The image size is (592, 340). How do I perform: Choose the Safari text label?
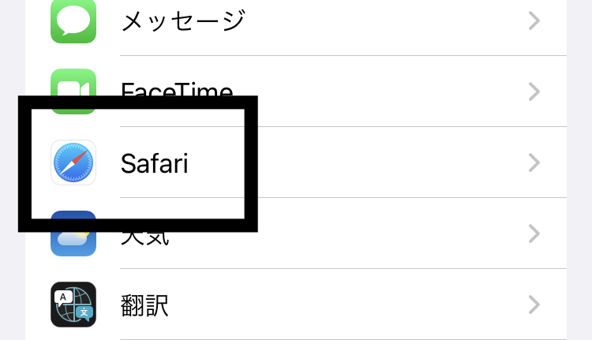[154, 163]
